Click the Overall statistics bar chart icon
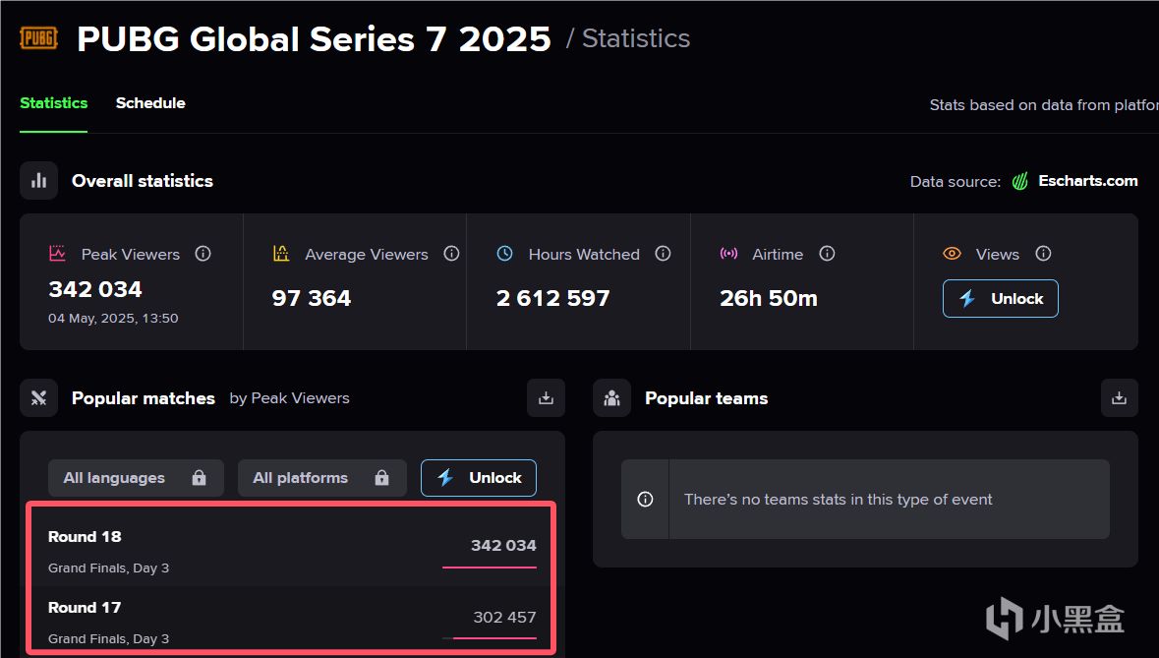 pos(38,180)
